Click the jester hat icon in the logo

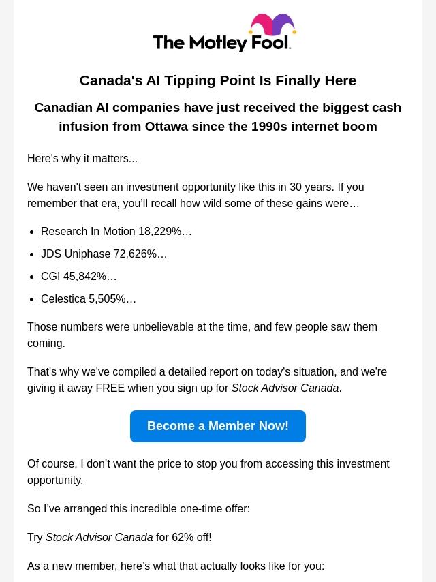pos(272,26)
